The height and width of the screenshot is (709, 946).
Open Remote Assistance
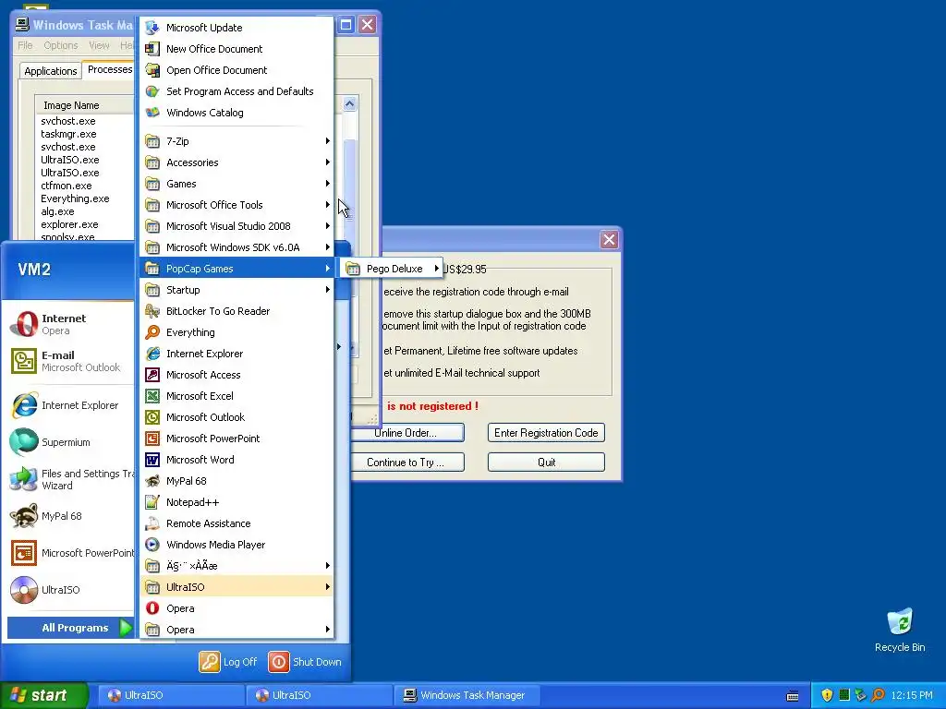coord(237,523)
